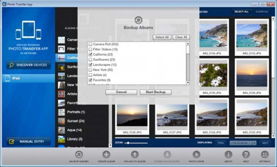277x167 pixels.
Task: Click the zoom slider handle
Action: [x=128, y=143]
